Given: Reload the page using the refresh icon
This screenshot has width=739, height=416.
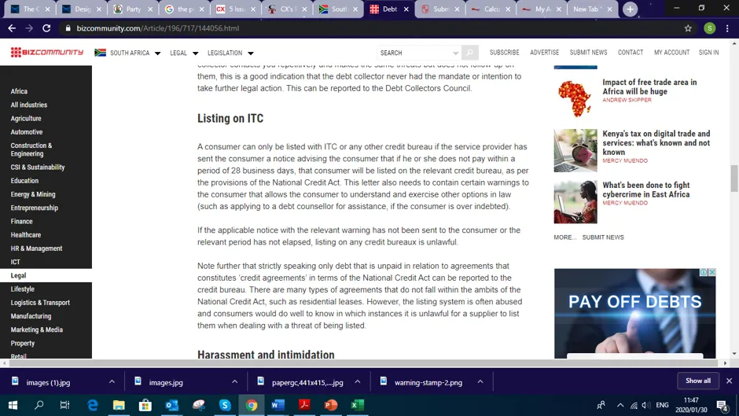Looking at the screenshot, I should pos(46,28).
